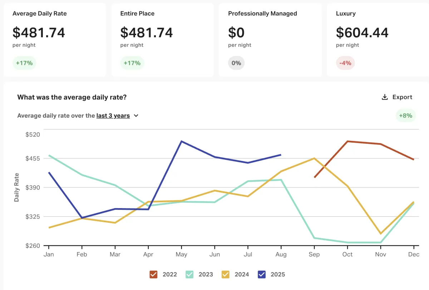Open the 'last 3 years' dropdown

(x=113, y=116)
